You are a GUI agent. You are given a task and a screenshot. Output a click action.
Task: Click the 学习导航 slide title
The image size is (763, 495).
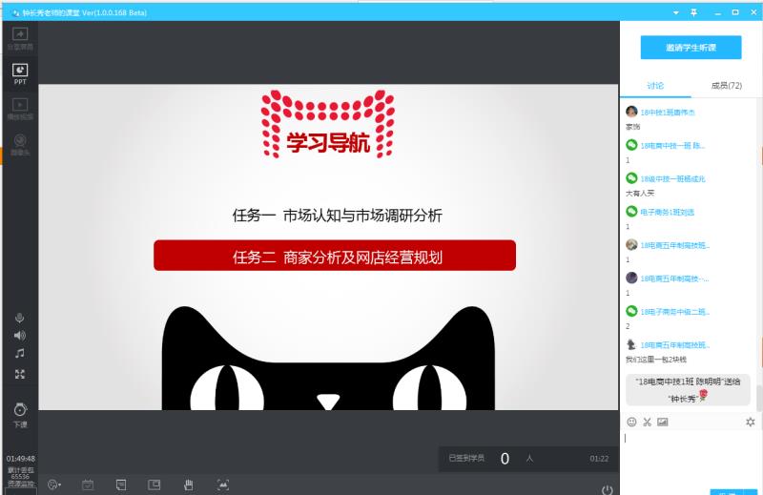[x=328, y=143]
